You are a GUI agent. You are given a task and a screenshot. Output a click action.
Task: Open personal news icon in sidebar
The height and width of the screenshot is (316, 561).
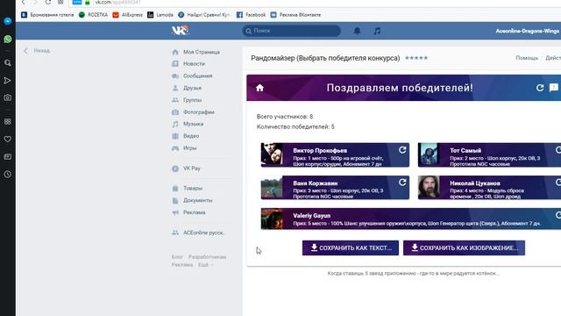pos(8,156)
